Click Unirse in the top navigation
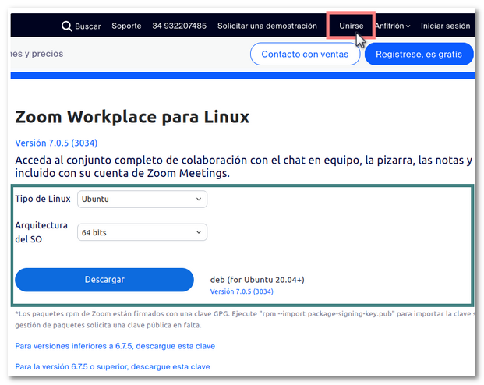Screen dimensions: 484x385 351,26
